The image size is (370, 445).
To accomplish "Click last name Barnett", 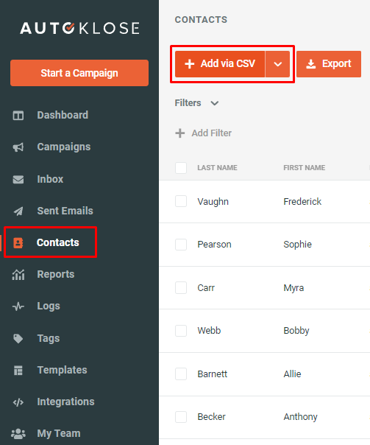I will [212, 374].
